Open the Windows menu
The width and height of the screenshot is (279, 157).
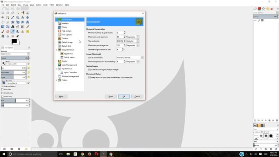click(x=60, y=5)
